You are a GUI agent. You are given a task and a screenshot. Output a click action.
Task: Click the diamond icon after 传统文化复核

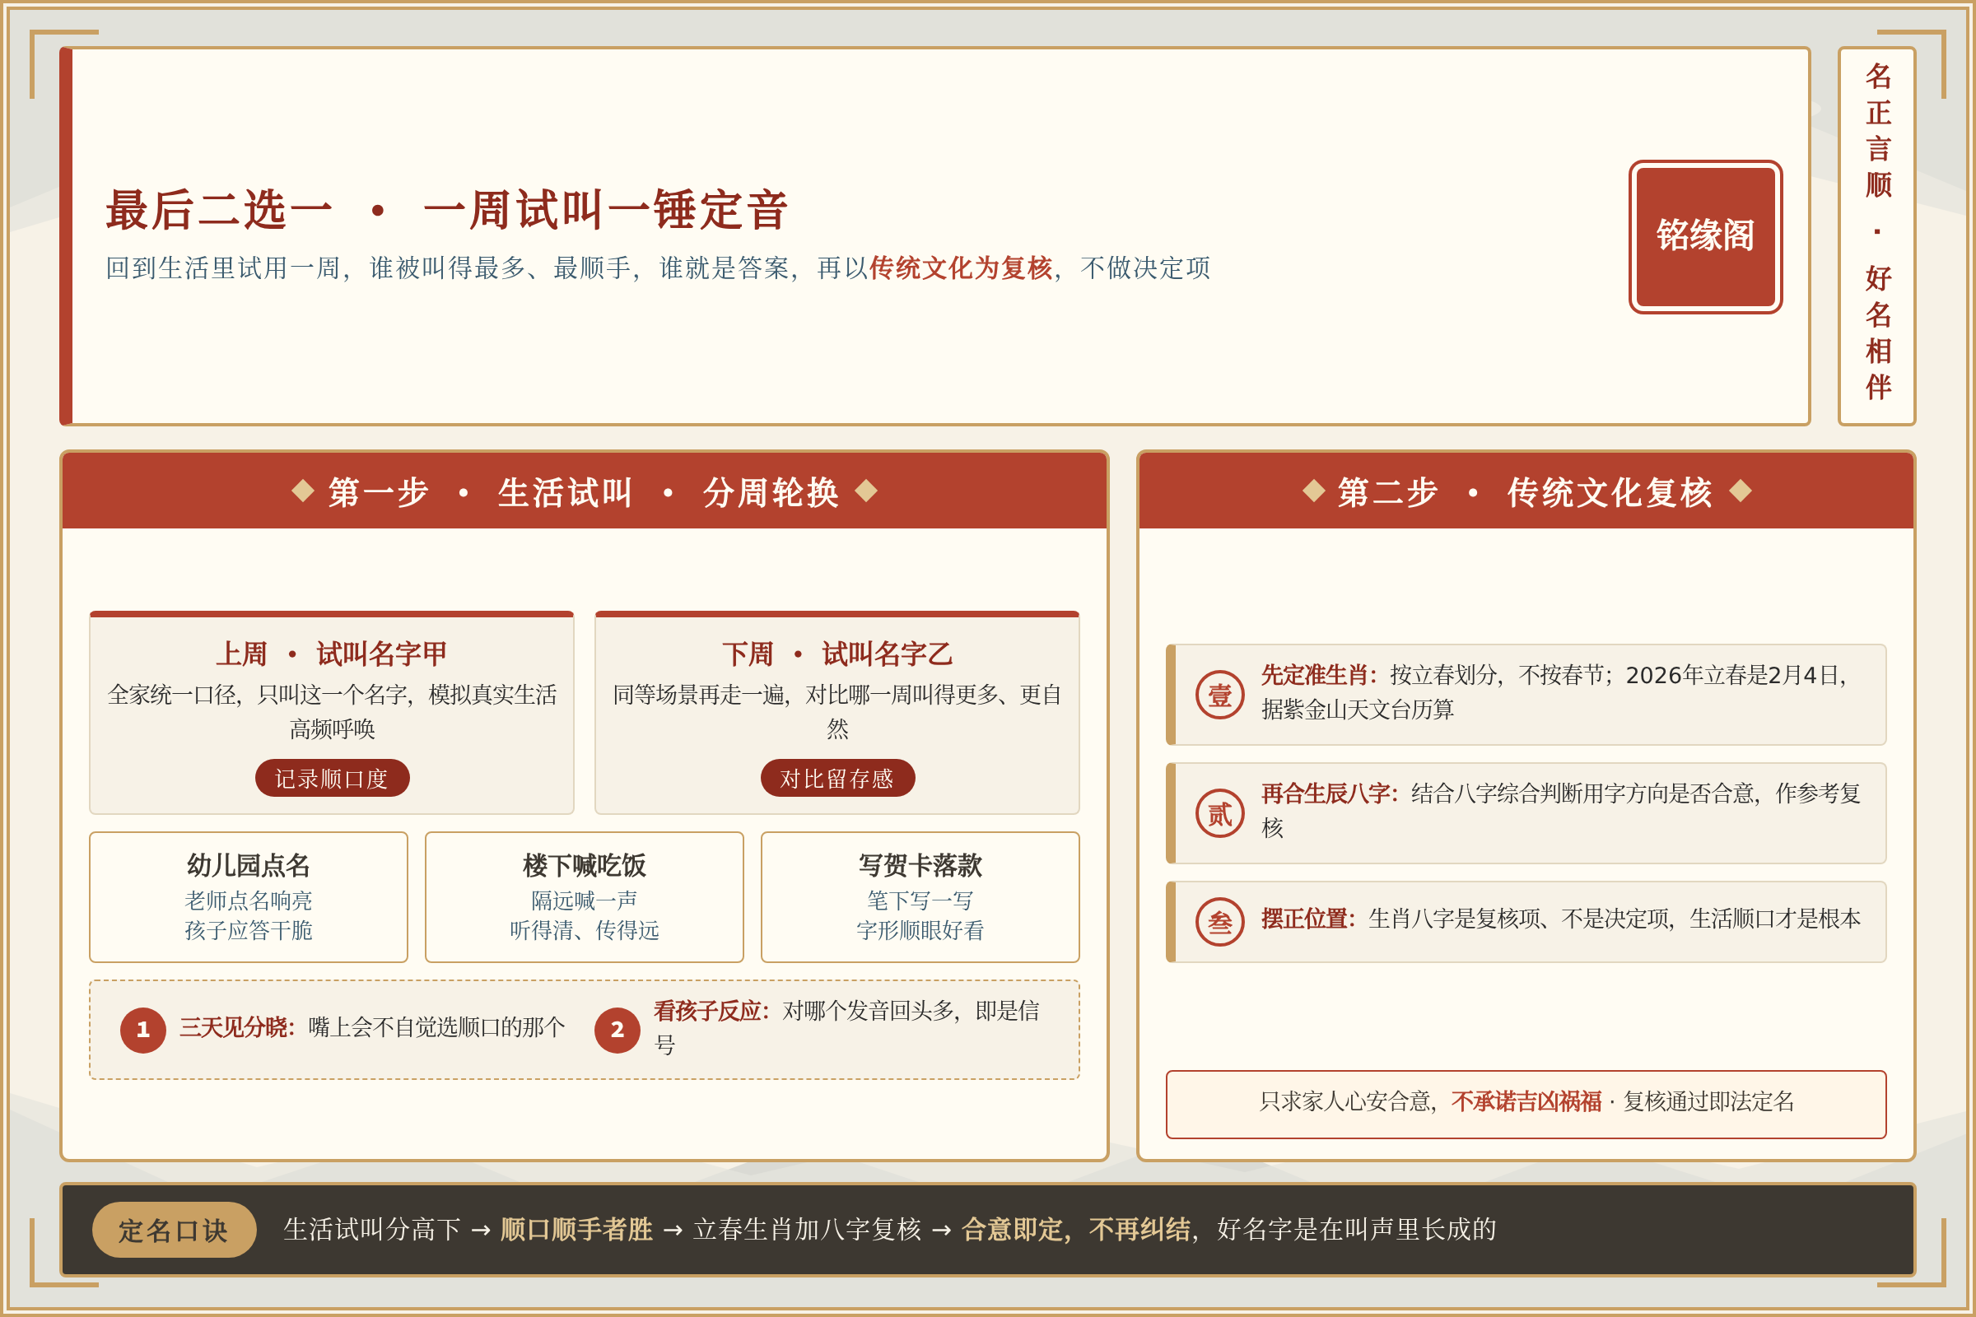tap(1741, 491)
